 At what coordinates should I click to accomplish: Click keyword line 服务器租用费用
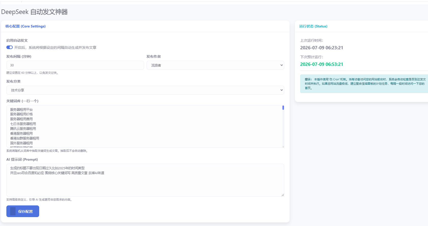[21, 119]
